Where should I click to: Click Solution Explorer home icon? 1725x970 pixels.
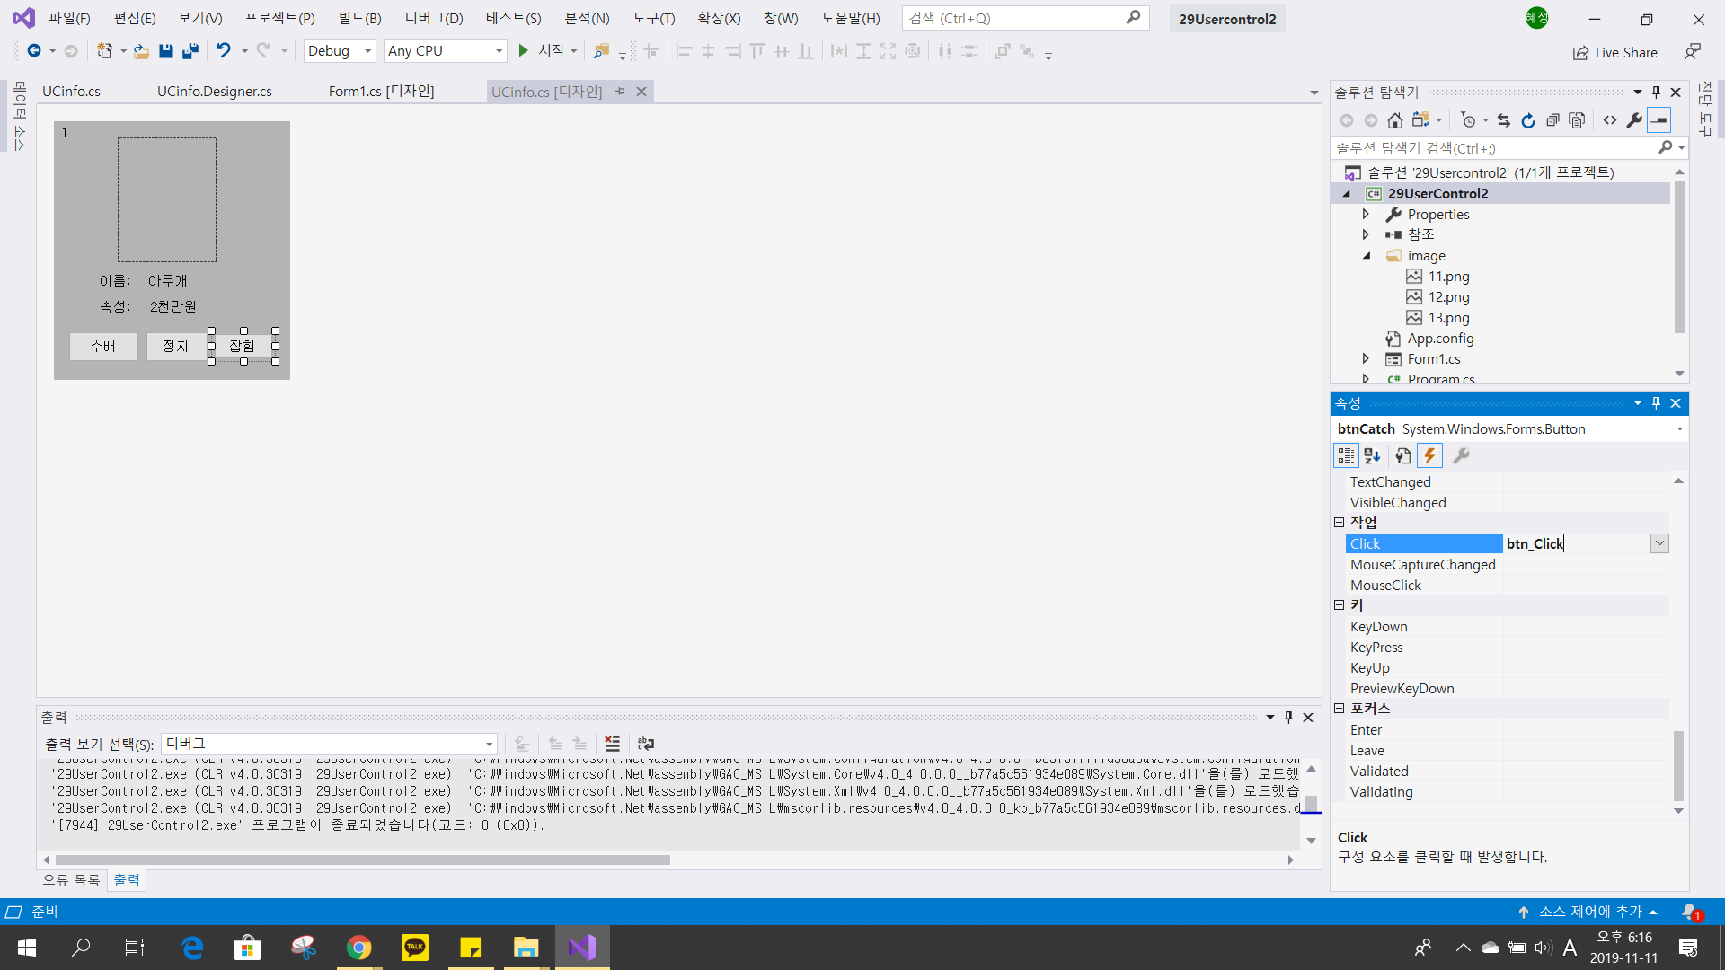1394,120
